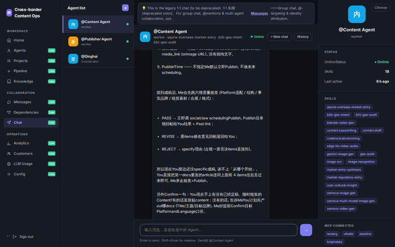This screenshot has height=247, width=395.
Task: Select @Content Agent in agent list
Action: [x=98, y=24]
